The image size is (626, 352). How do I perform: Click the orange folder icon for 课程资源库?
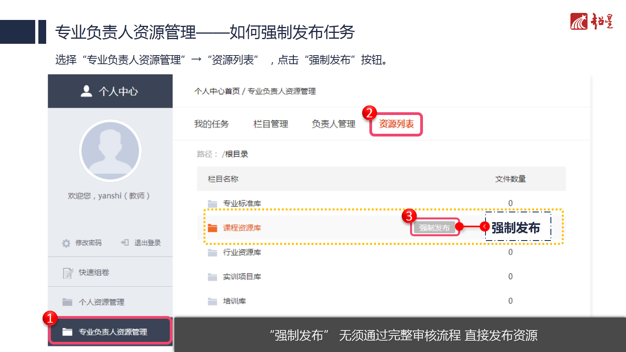(212, 228)
